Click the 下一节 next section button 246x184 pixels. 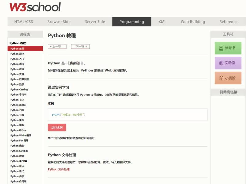tap(80, 47)
